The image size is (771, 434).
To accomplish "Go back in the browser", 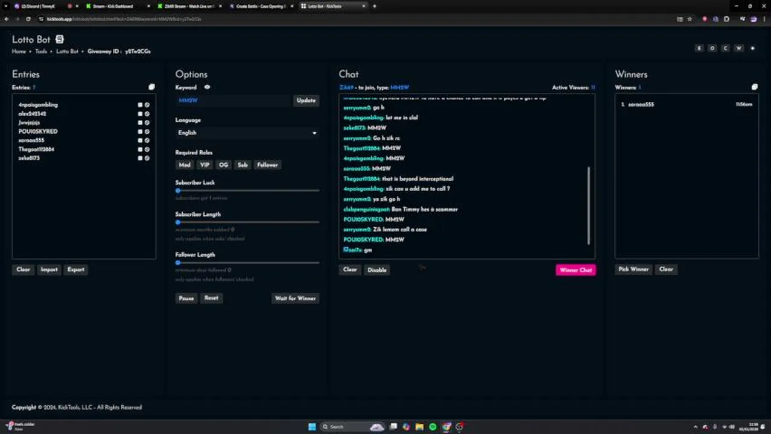I will [x=7, y=19].
